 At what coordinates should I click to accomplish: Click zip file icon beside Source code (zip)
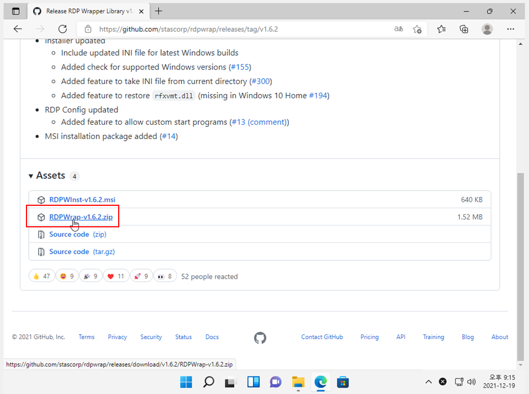point(41,235)
